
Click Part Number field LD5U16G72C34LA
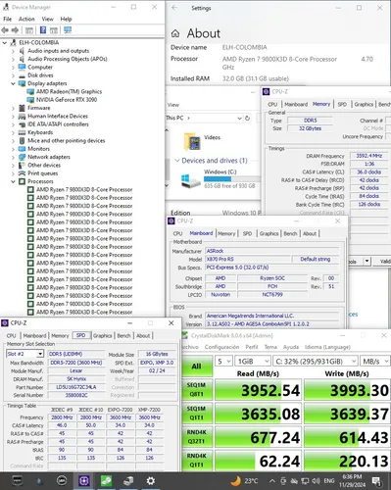[x=76, y=387]
